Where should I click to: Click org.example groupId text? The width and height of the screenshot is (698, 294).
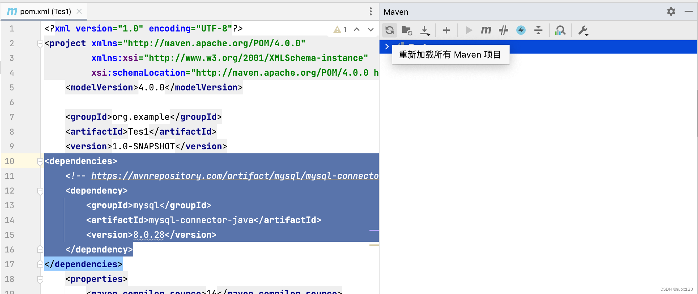[141, 117]
